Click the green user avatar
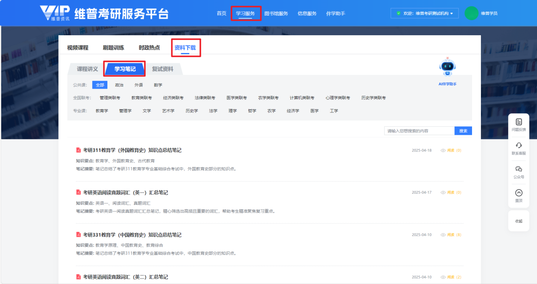The width and height of the screenshot is (537, 284). coord(471,13)
